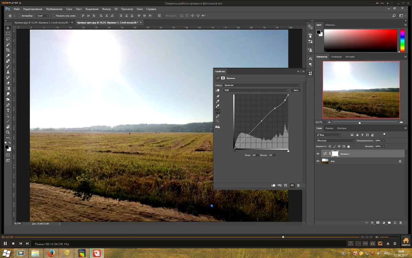Stop the GOM Player video playback
This screenshot has width=412, height=258.
(x=13, y=244)
